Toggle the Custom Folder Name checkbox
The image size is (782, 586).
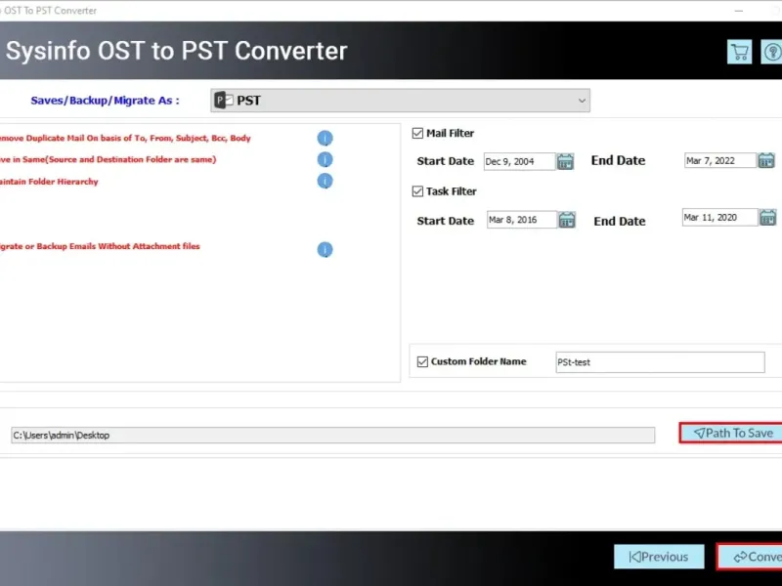pos(422,361)
